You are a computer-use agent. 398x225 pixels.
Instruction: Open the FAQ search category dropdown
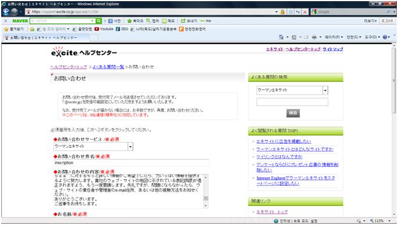[x=325, y=90]
